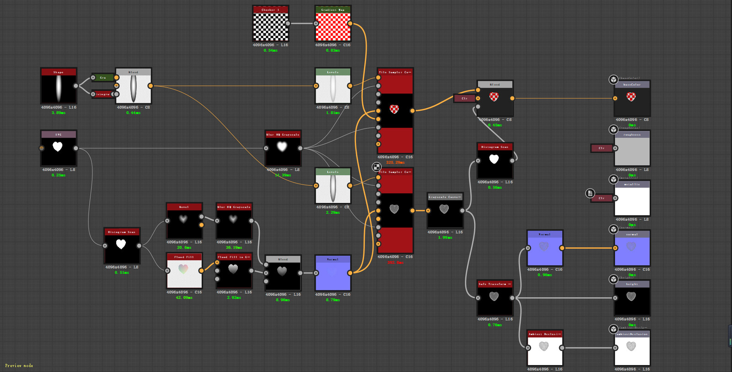Click the red '392.8ms' timing text
732x372 pixels.
coord(395,262)
